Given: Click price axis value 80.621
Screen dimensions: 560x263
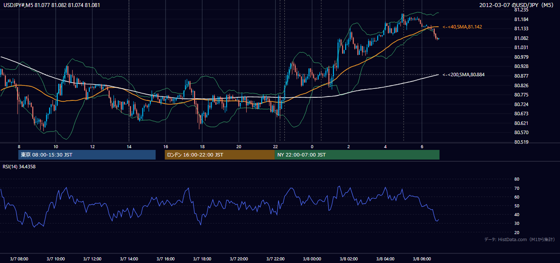Looking at the screenshot, I should (521, 123).
